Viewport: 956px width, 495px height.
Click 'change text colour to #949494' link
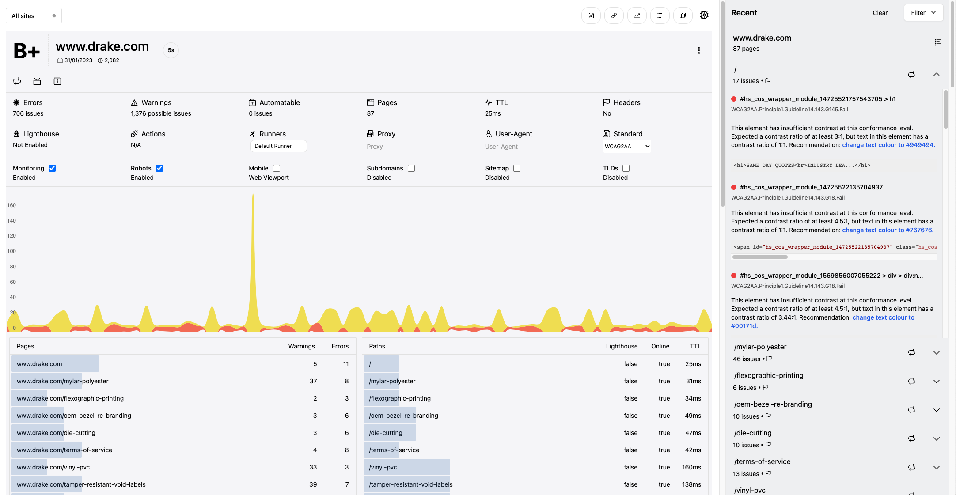point(888,145)
